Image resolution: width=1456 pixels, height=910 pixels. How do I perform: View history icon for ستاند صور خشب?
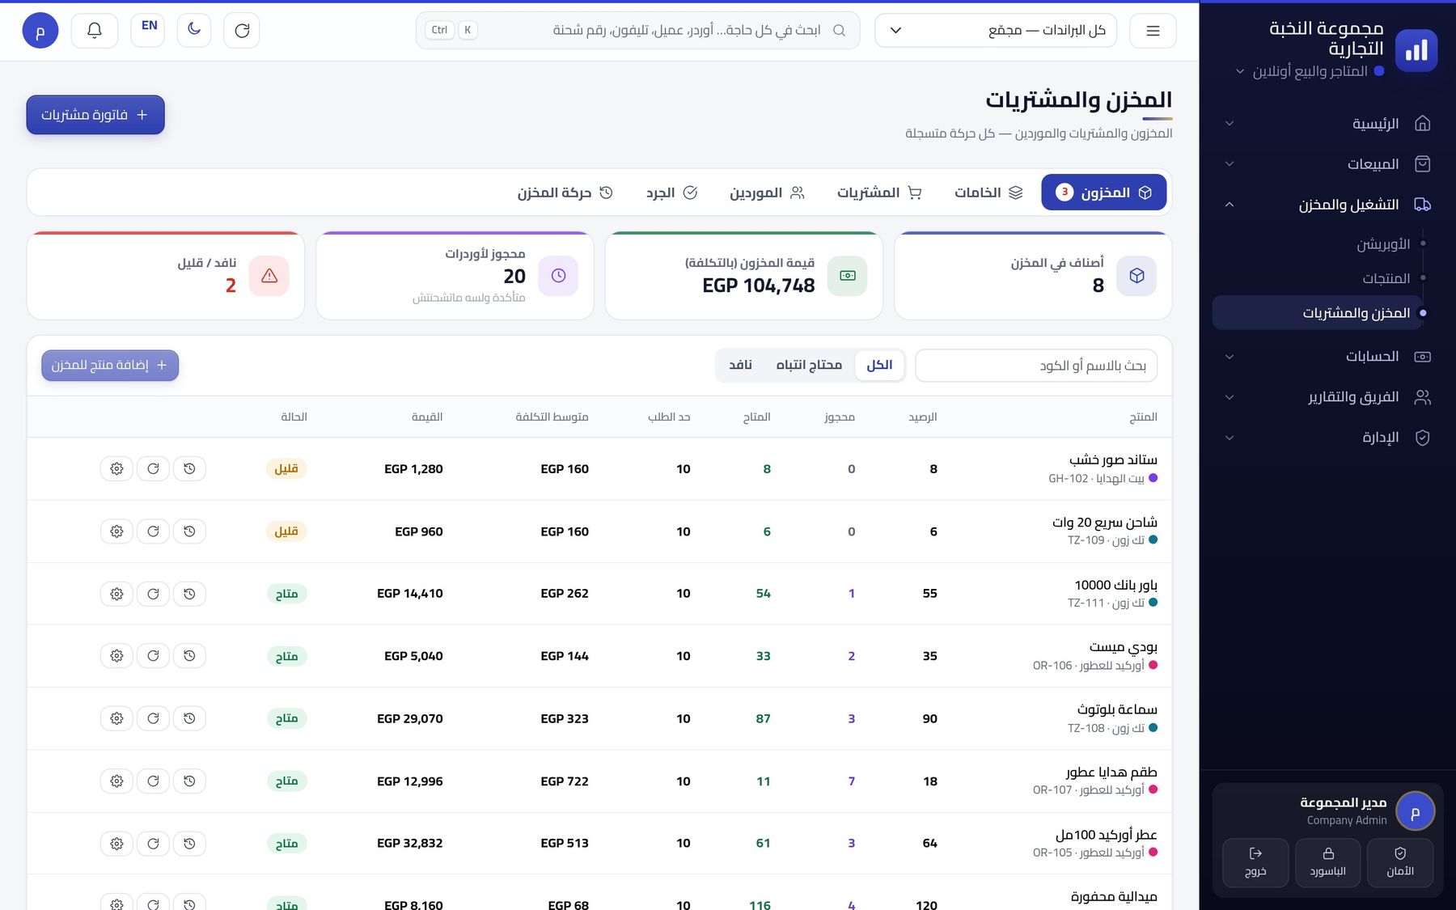coord(189,468)
